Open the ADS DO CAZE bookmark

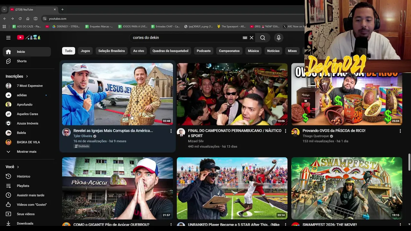(27, 26)
